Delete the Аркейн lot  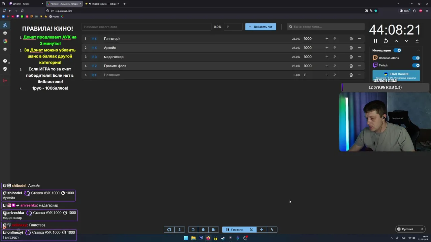click(x=351, y=48)
